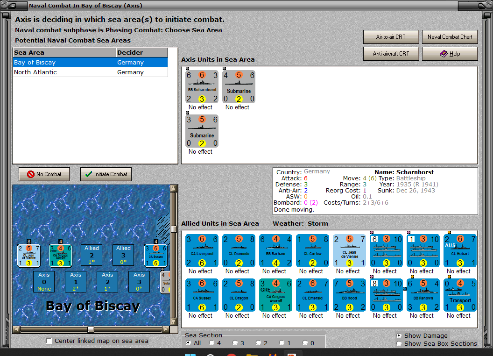493x356 pixels.
Task: Click the Axis 1 sea box section
Action: [76, 282]
